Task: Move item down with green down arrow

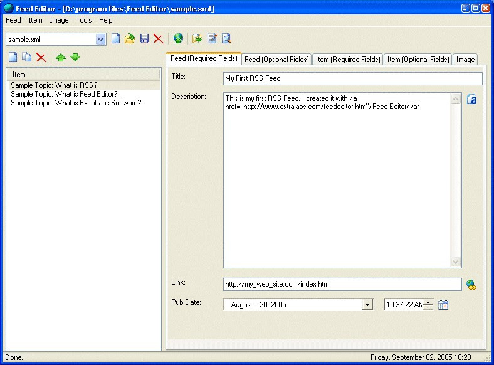Action: pos(75,58)
